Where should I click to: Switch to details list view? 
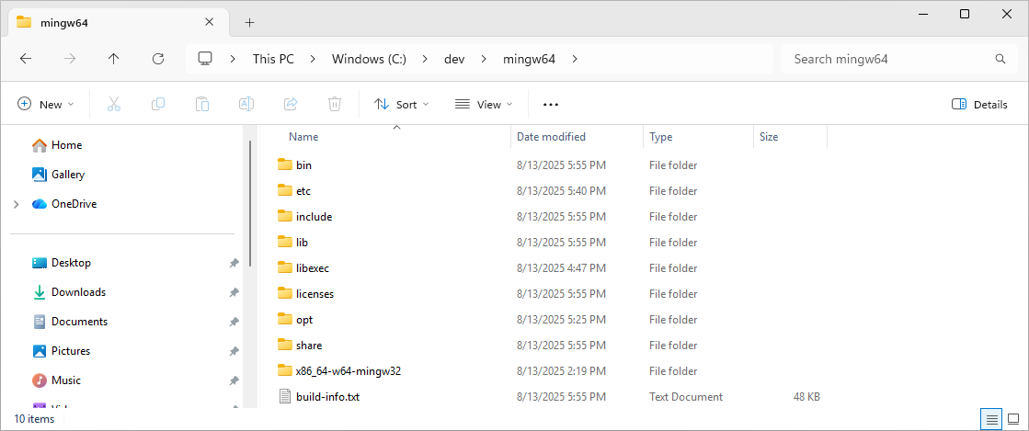991,419
